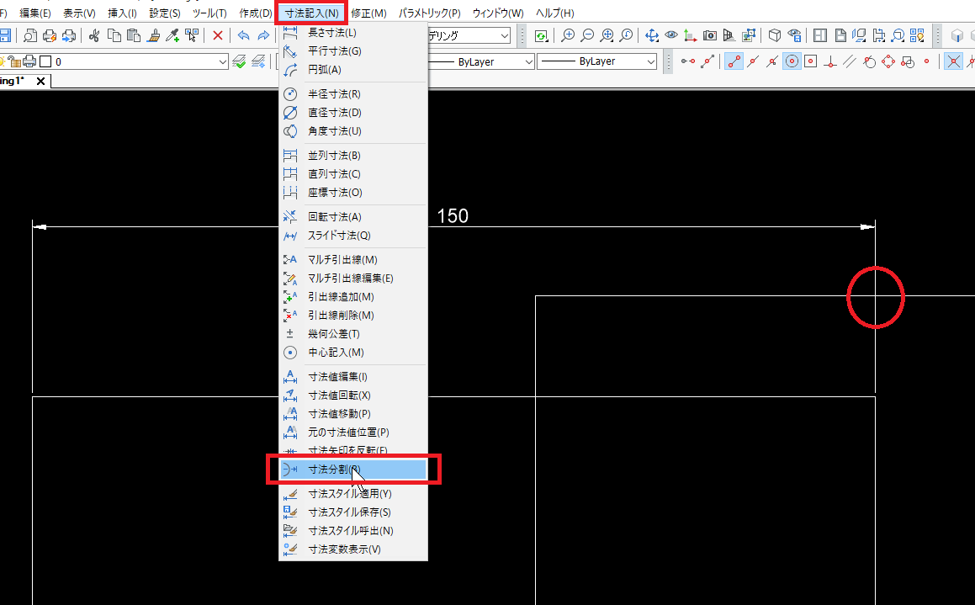Choose 直列寸法(C) menu item
The height and width of the screenshot is (605, 975).
tap(353, 174)
